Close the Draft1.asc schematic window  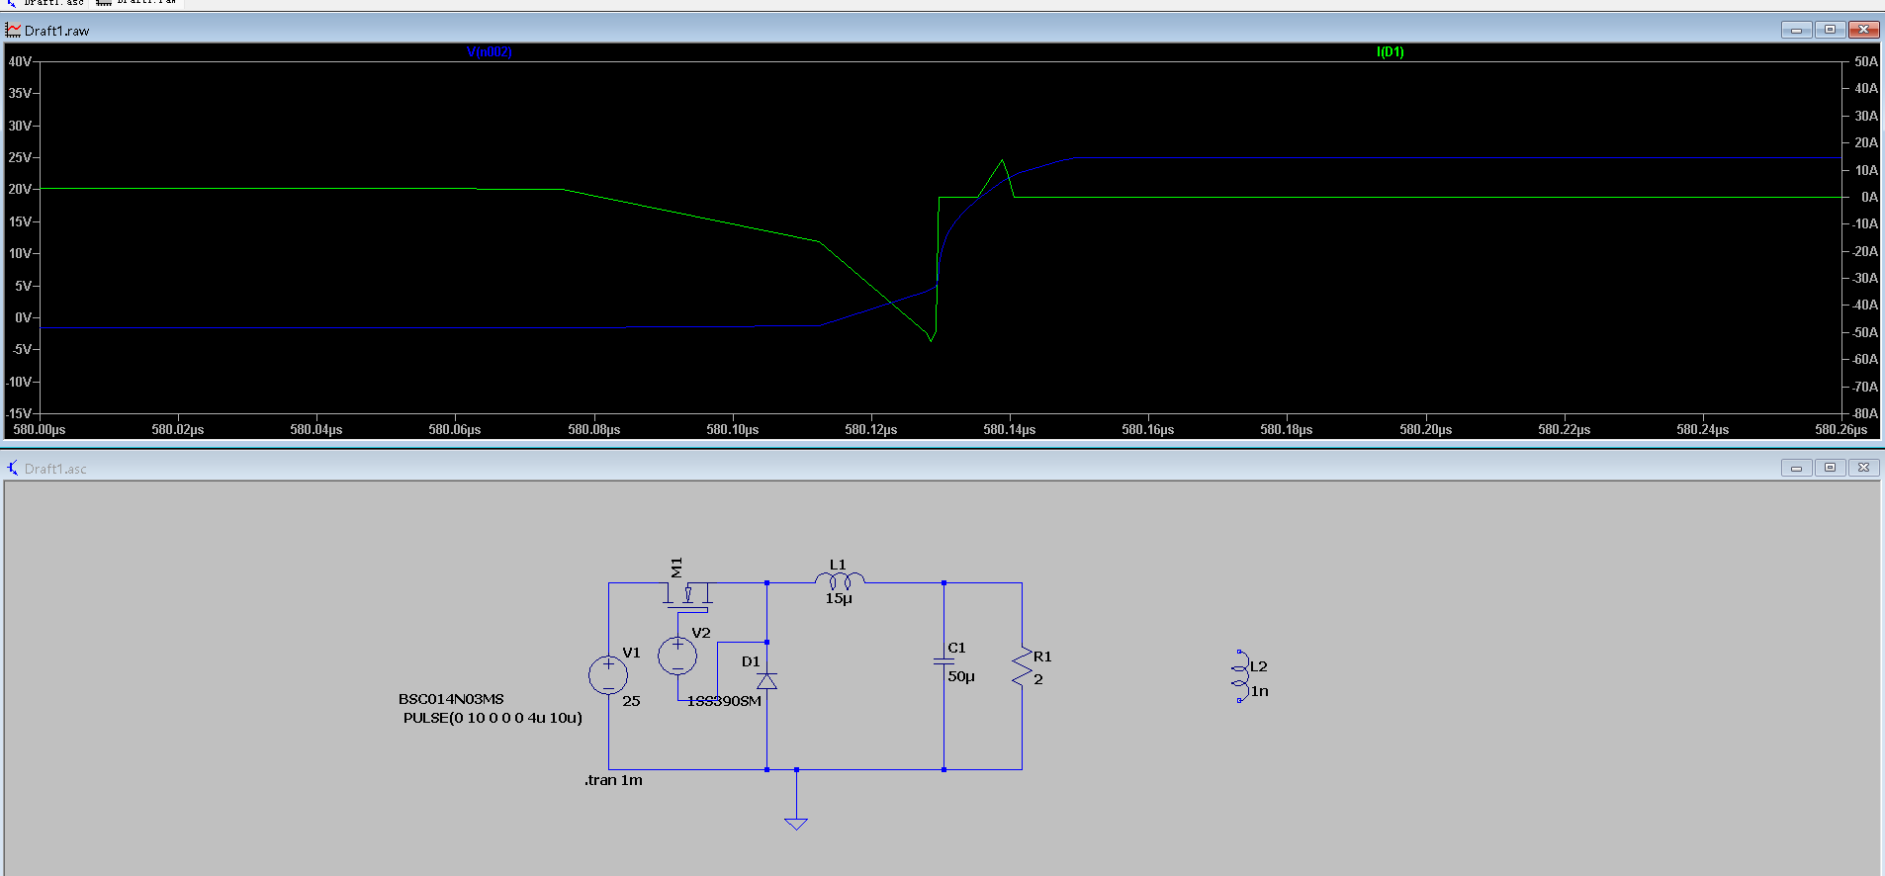click(1863, 468)
